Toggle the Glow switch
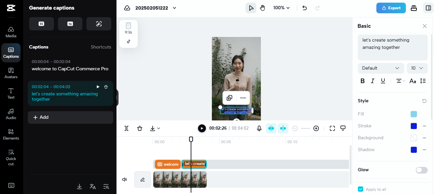Screen dimensions: 434x194 422,170
